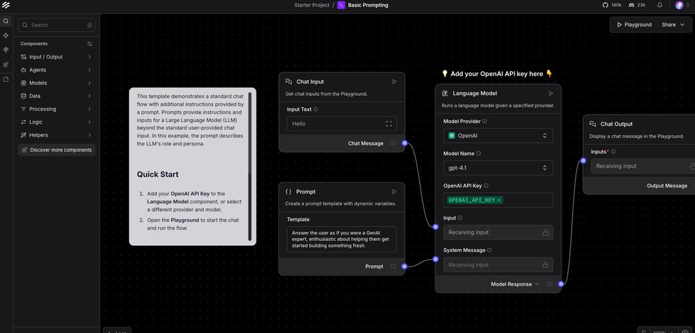Expand the Logic category
The image size is (695, 333).
(x=56, y=122)
